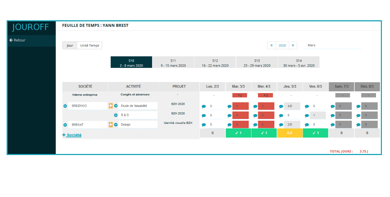Click the 2020 year button
The height and width of the screenshot is (197, 390).
pos(282,45)
